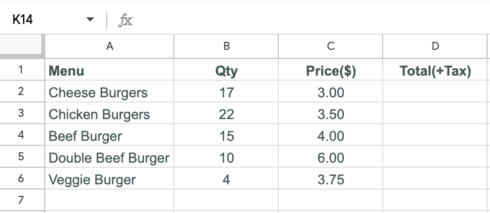Select the Beef Burger price 4.00 cell
Image resolution: width=490 pixels, height=213 pixels.
[x=330, y=135]
